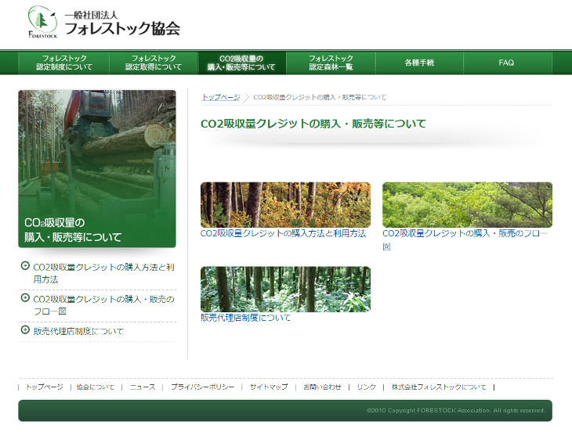
Task: Open フォレストック認定森林一覧 in the navigation bar
Action: click(331, 63)
